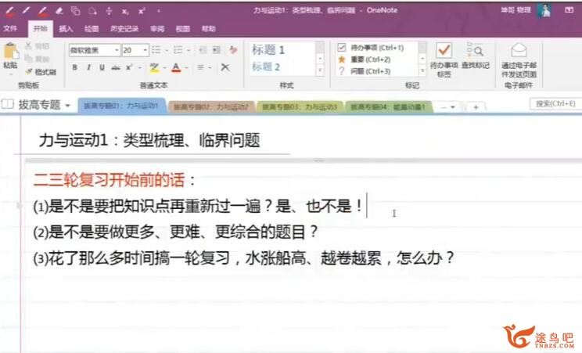Apply the 标题 2 style
Screen dimensions: 582x353
click(x=266, y=67)
